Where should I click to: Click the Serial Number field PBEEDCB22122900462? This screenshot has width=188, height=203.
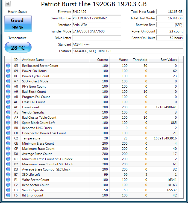96,18
